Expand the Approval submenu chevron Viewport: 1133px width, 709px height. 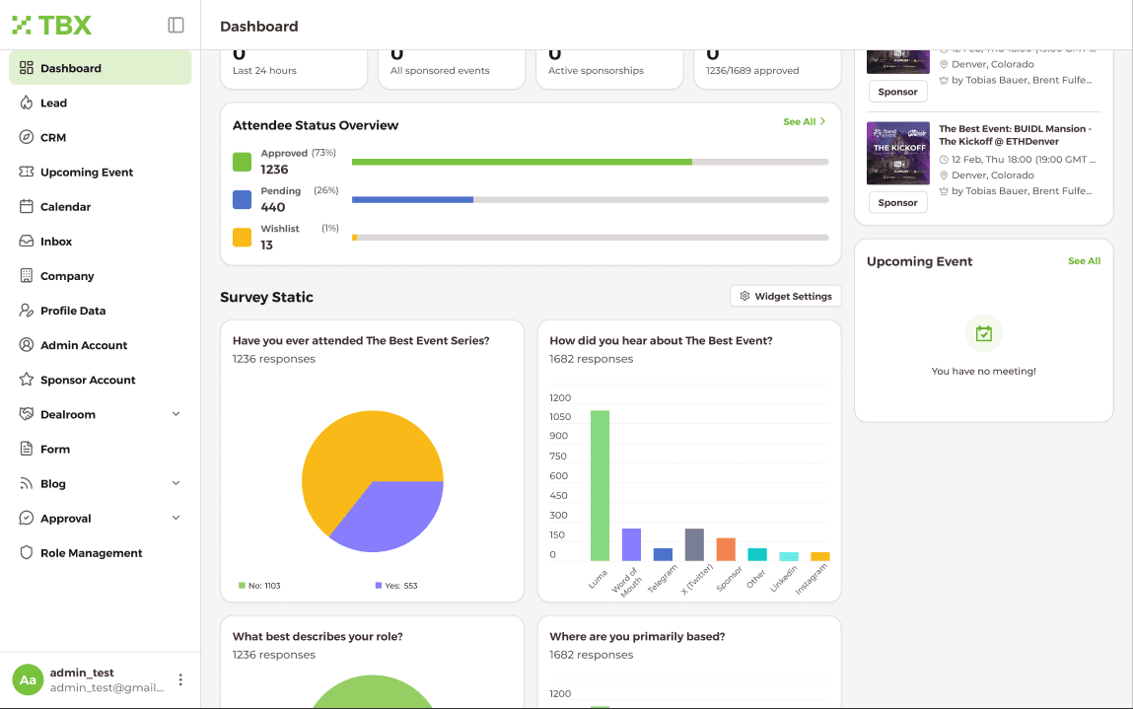pyautogui.click(x=176, y=519)
